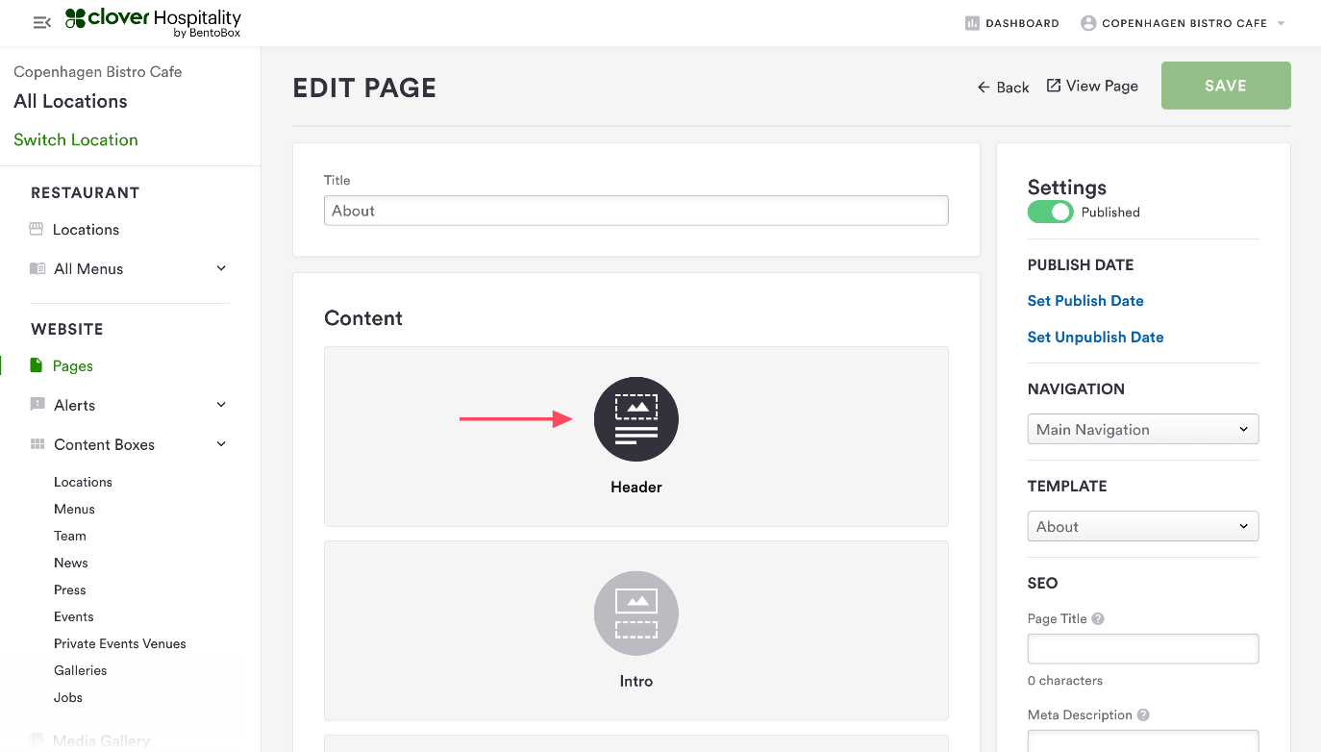Click the View Page external link icon
1321x752 pixels.
coord(1054,86)
